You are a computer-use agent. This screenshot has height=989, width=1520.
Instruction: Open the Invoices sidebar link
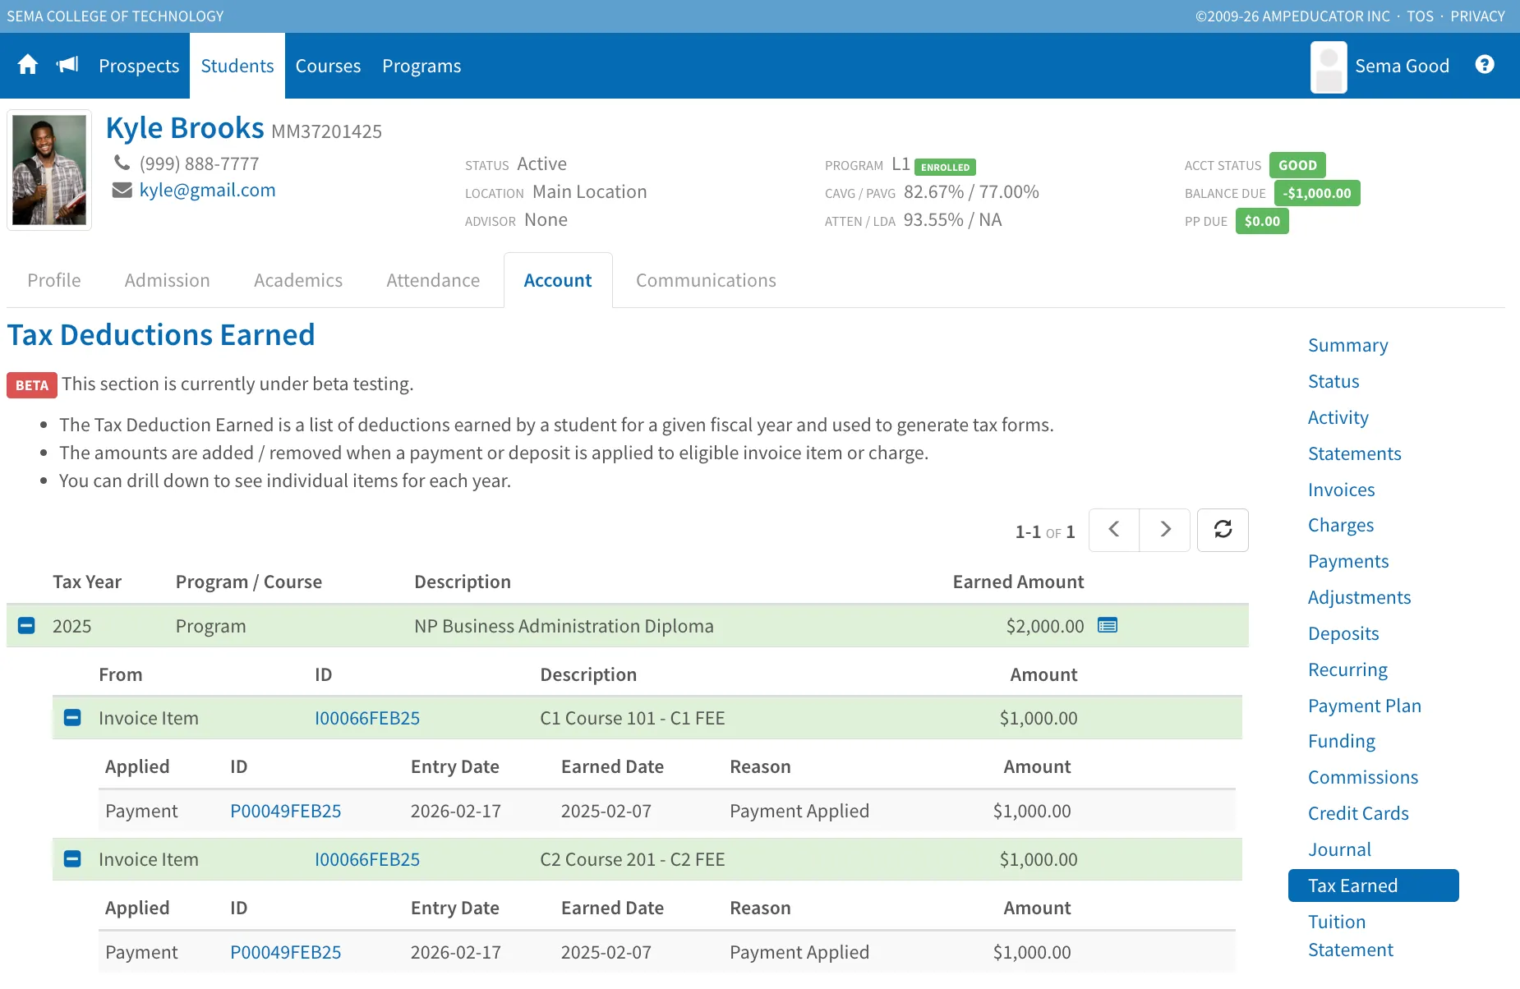(1342, 490)
